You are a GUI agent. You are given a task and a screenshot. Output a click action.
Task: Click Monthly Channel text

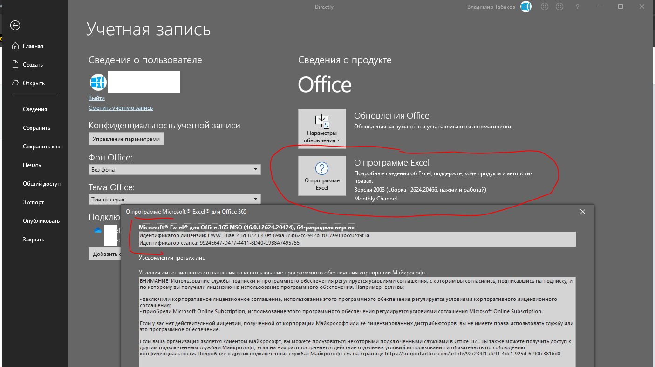point(375,199)
